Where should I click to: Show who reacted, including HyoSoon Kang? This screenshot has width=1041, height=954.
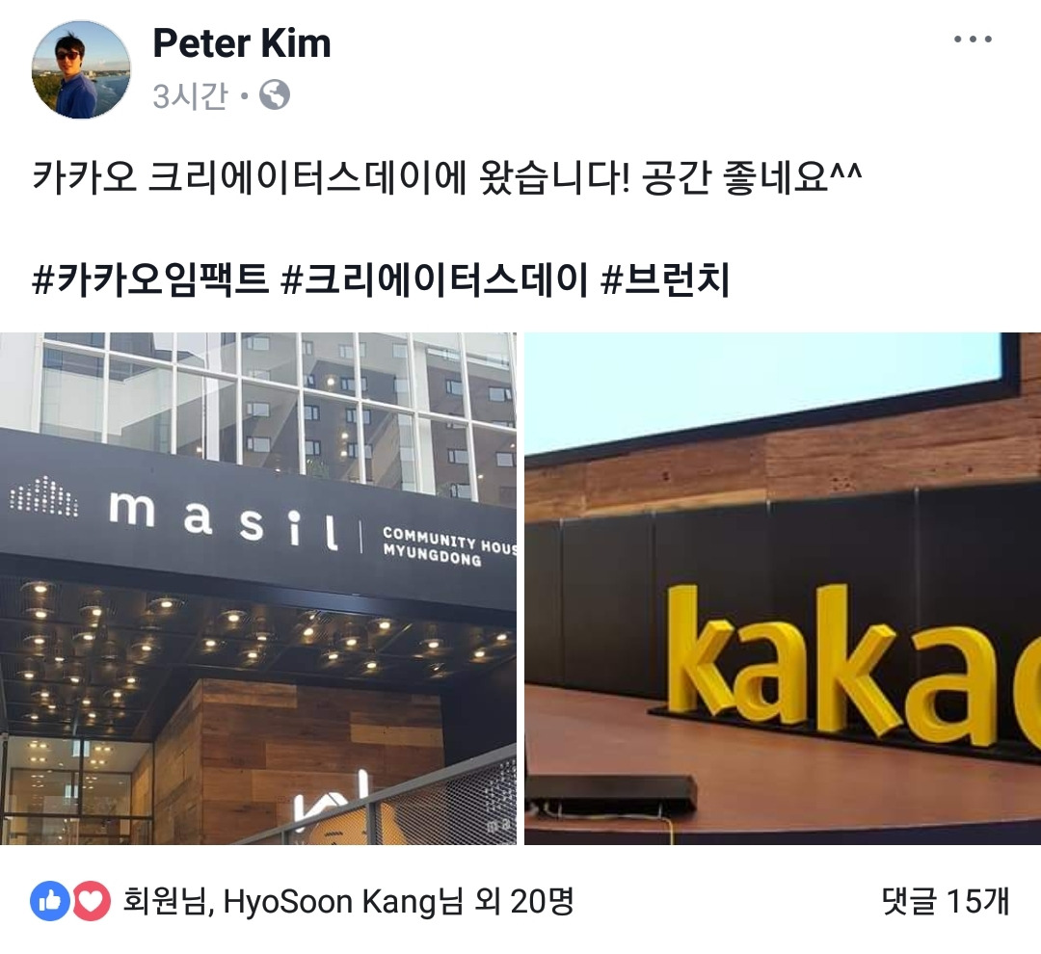349,901
